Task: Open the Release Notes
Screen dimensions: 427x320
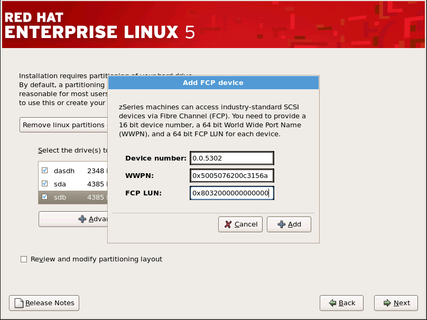Action: pyautogui.click(x=43, y=303)
